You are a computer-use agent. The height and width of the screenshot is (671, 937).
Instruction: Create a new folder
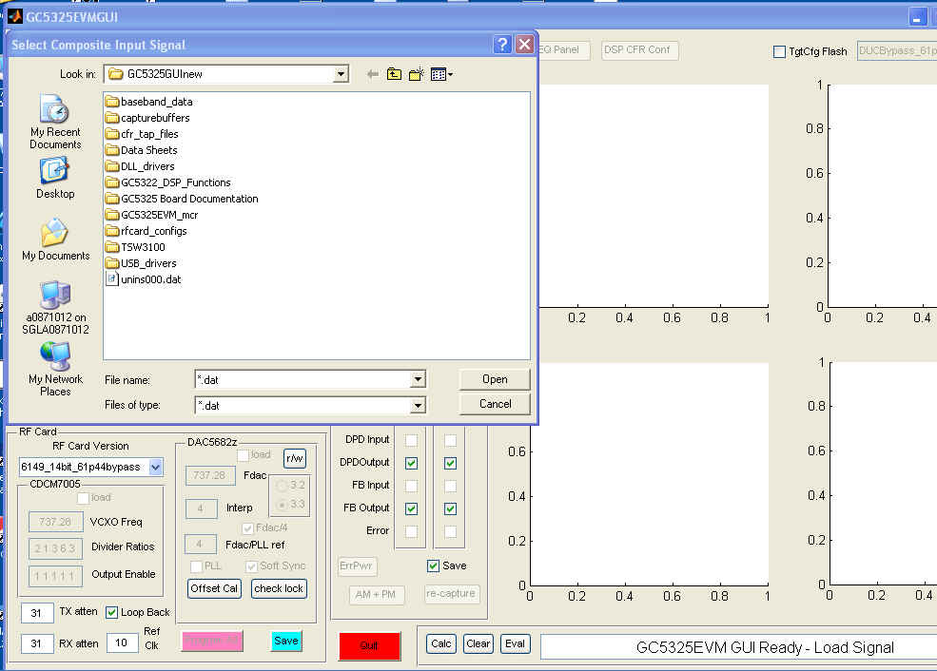click(x=416, y=74)
